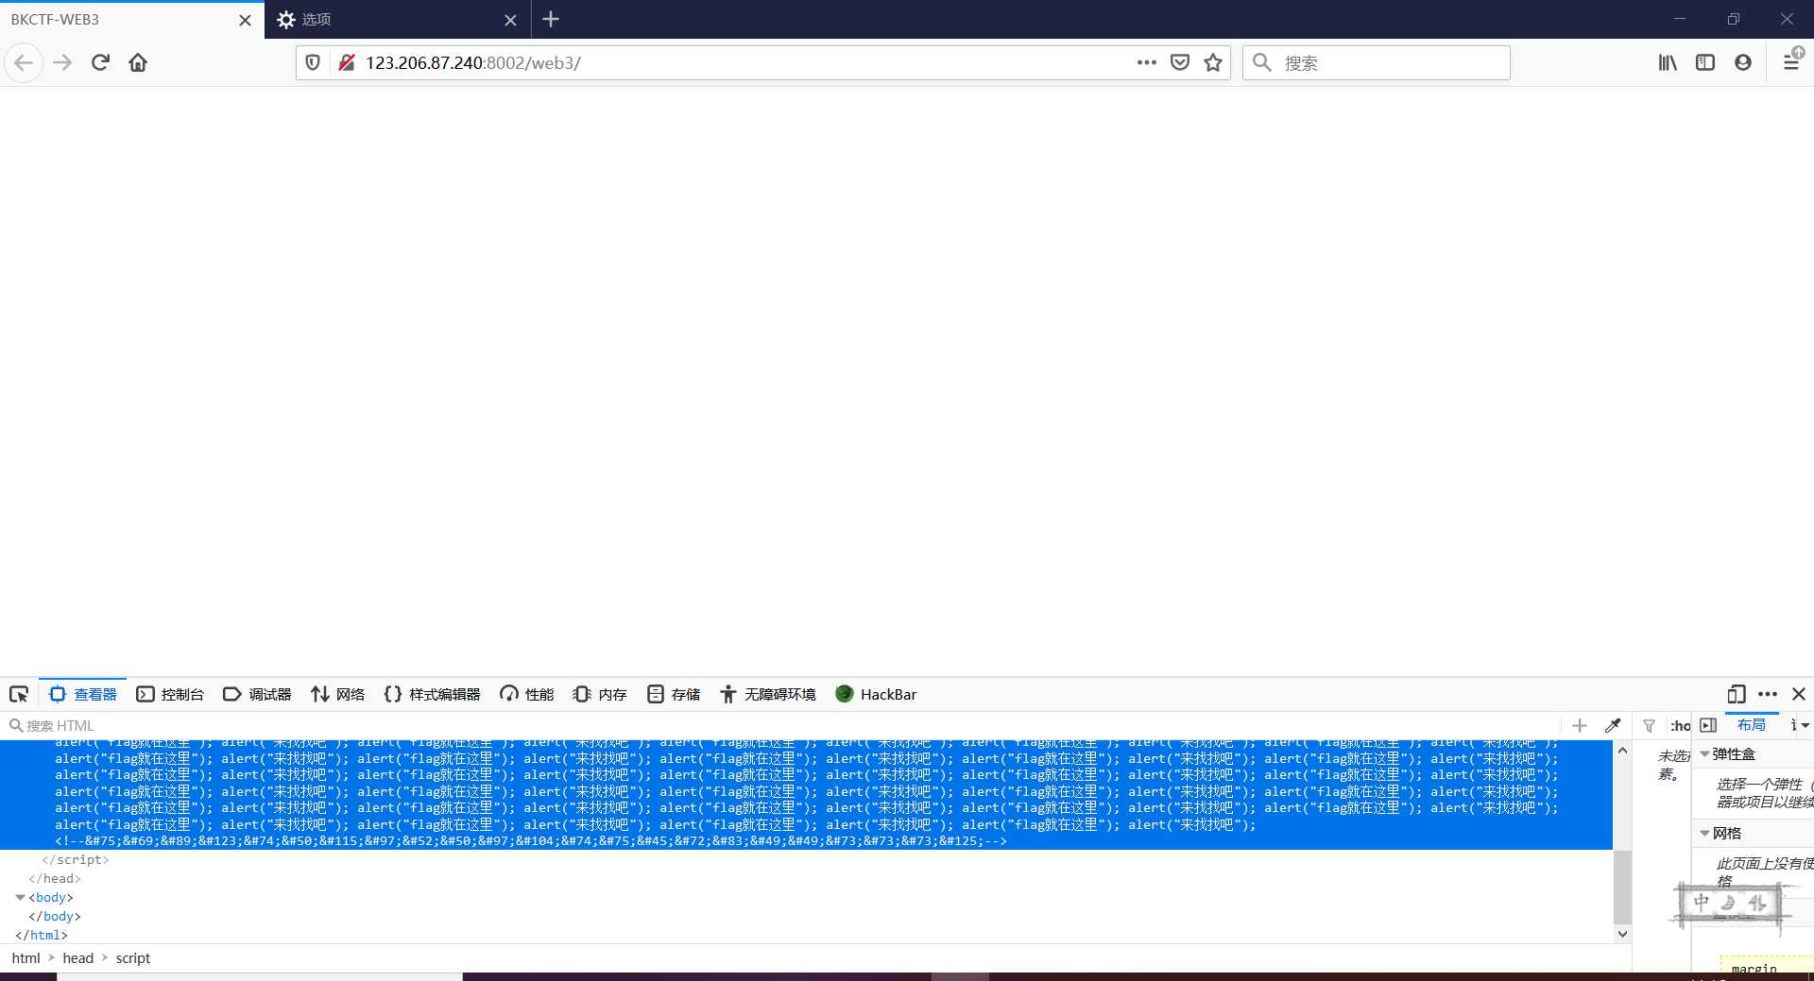Click html in the breadcrumb trail
The width and height of the screenshot is (1814, 981).
point(26,958)
